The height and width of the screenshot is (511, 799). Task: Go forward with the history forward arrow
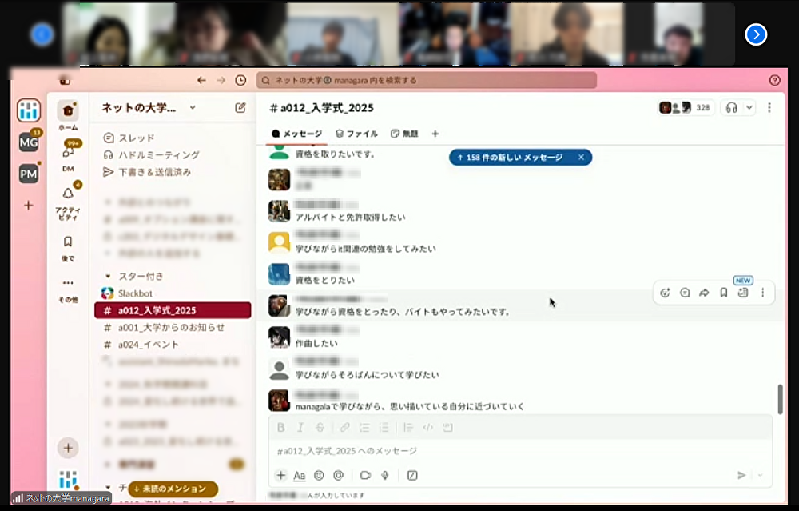(221, 80)
